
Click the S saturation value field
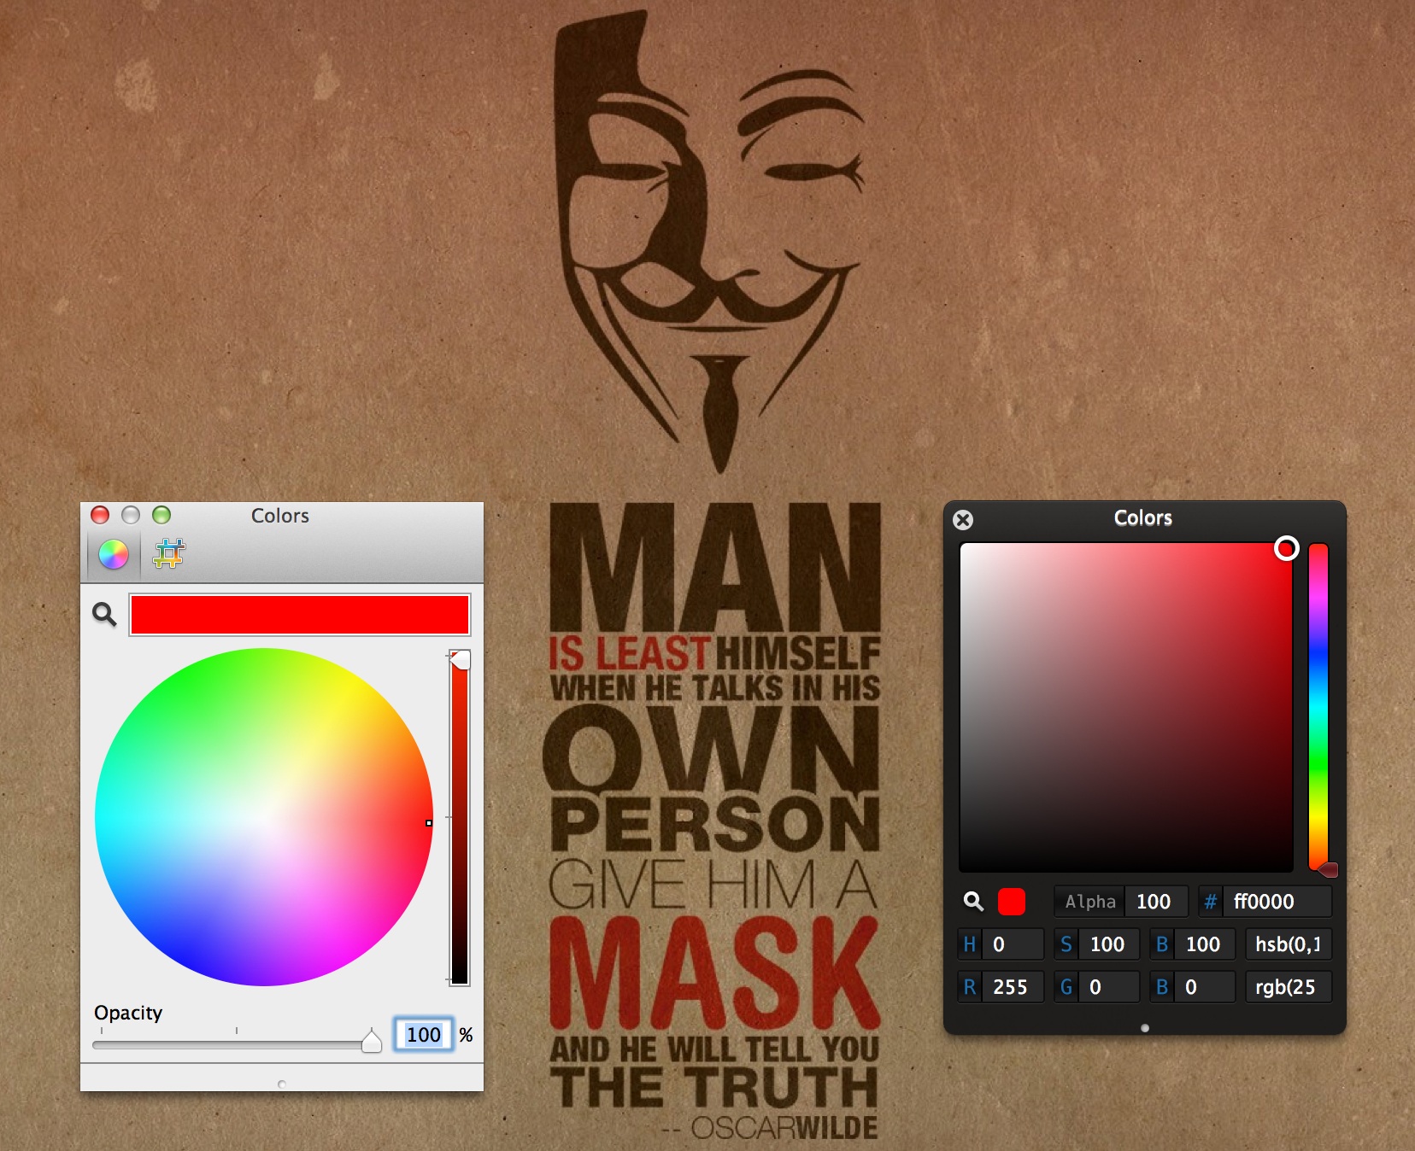pyautogui.click(x=1108, y=944)
